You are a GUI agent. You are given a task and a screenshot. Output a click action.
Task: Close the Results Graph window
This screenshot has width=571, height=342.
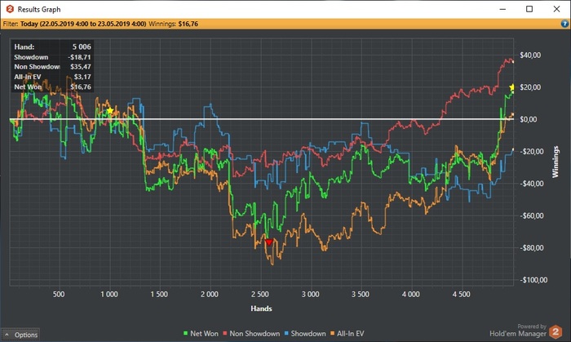pos(556,9)
